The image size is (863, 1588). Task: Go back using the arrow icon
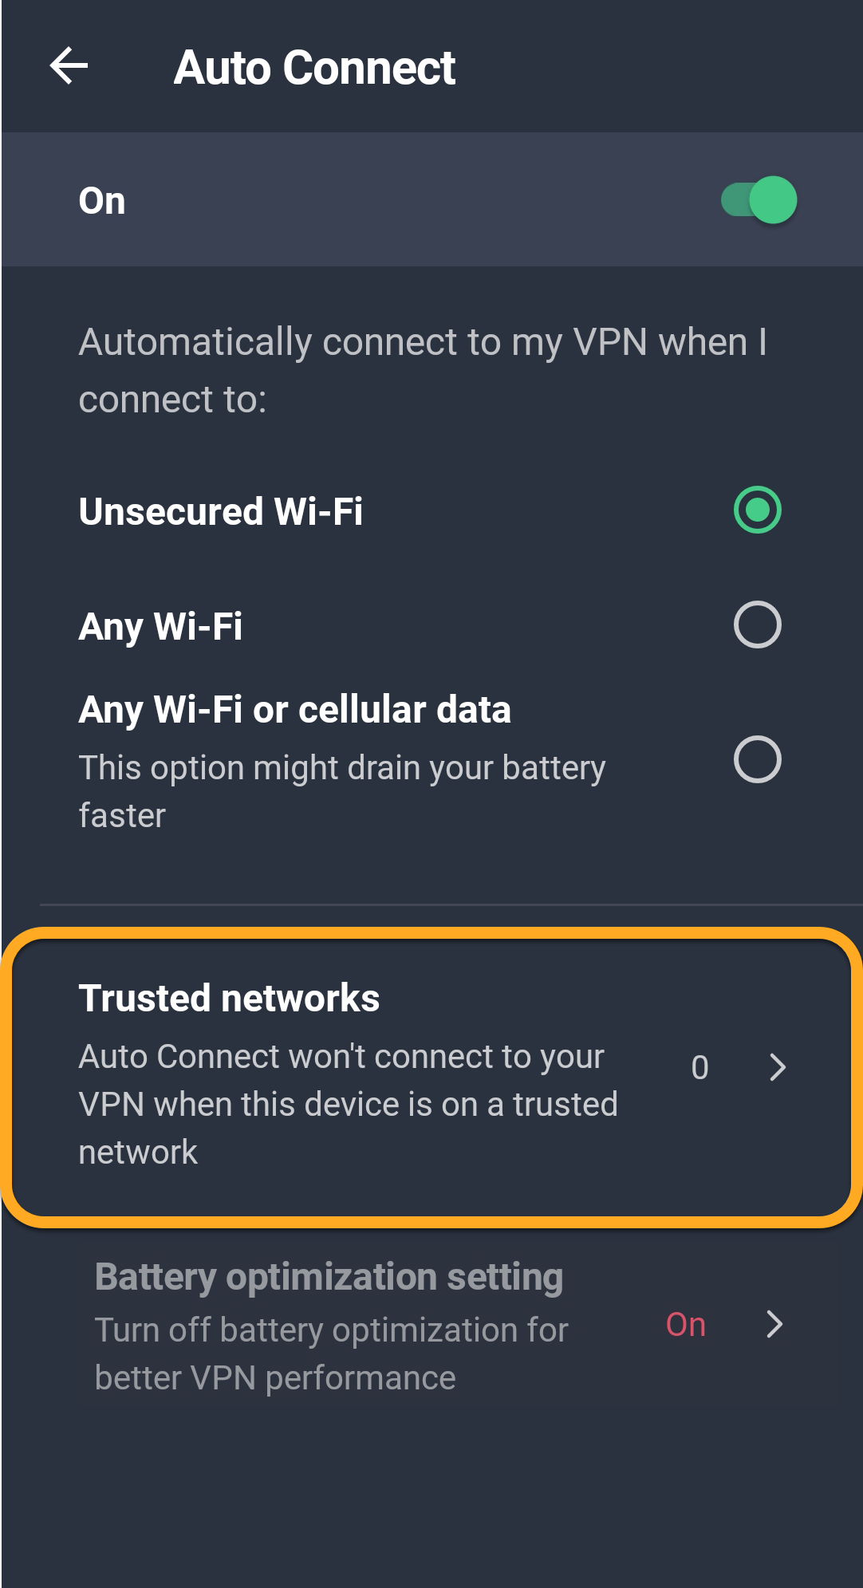point(69,65)
